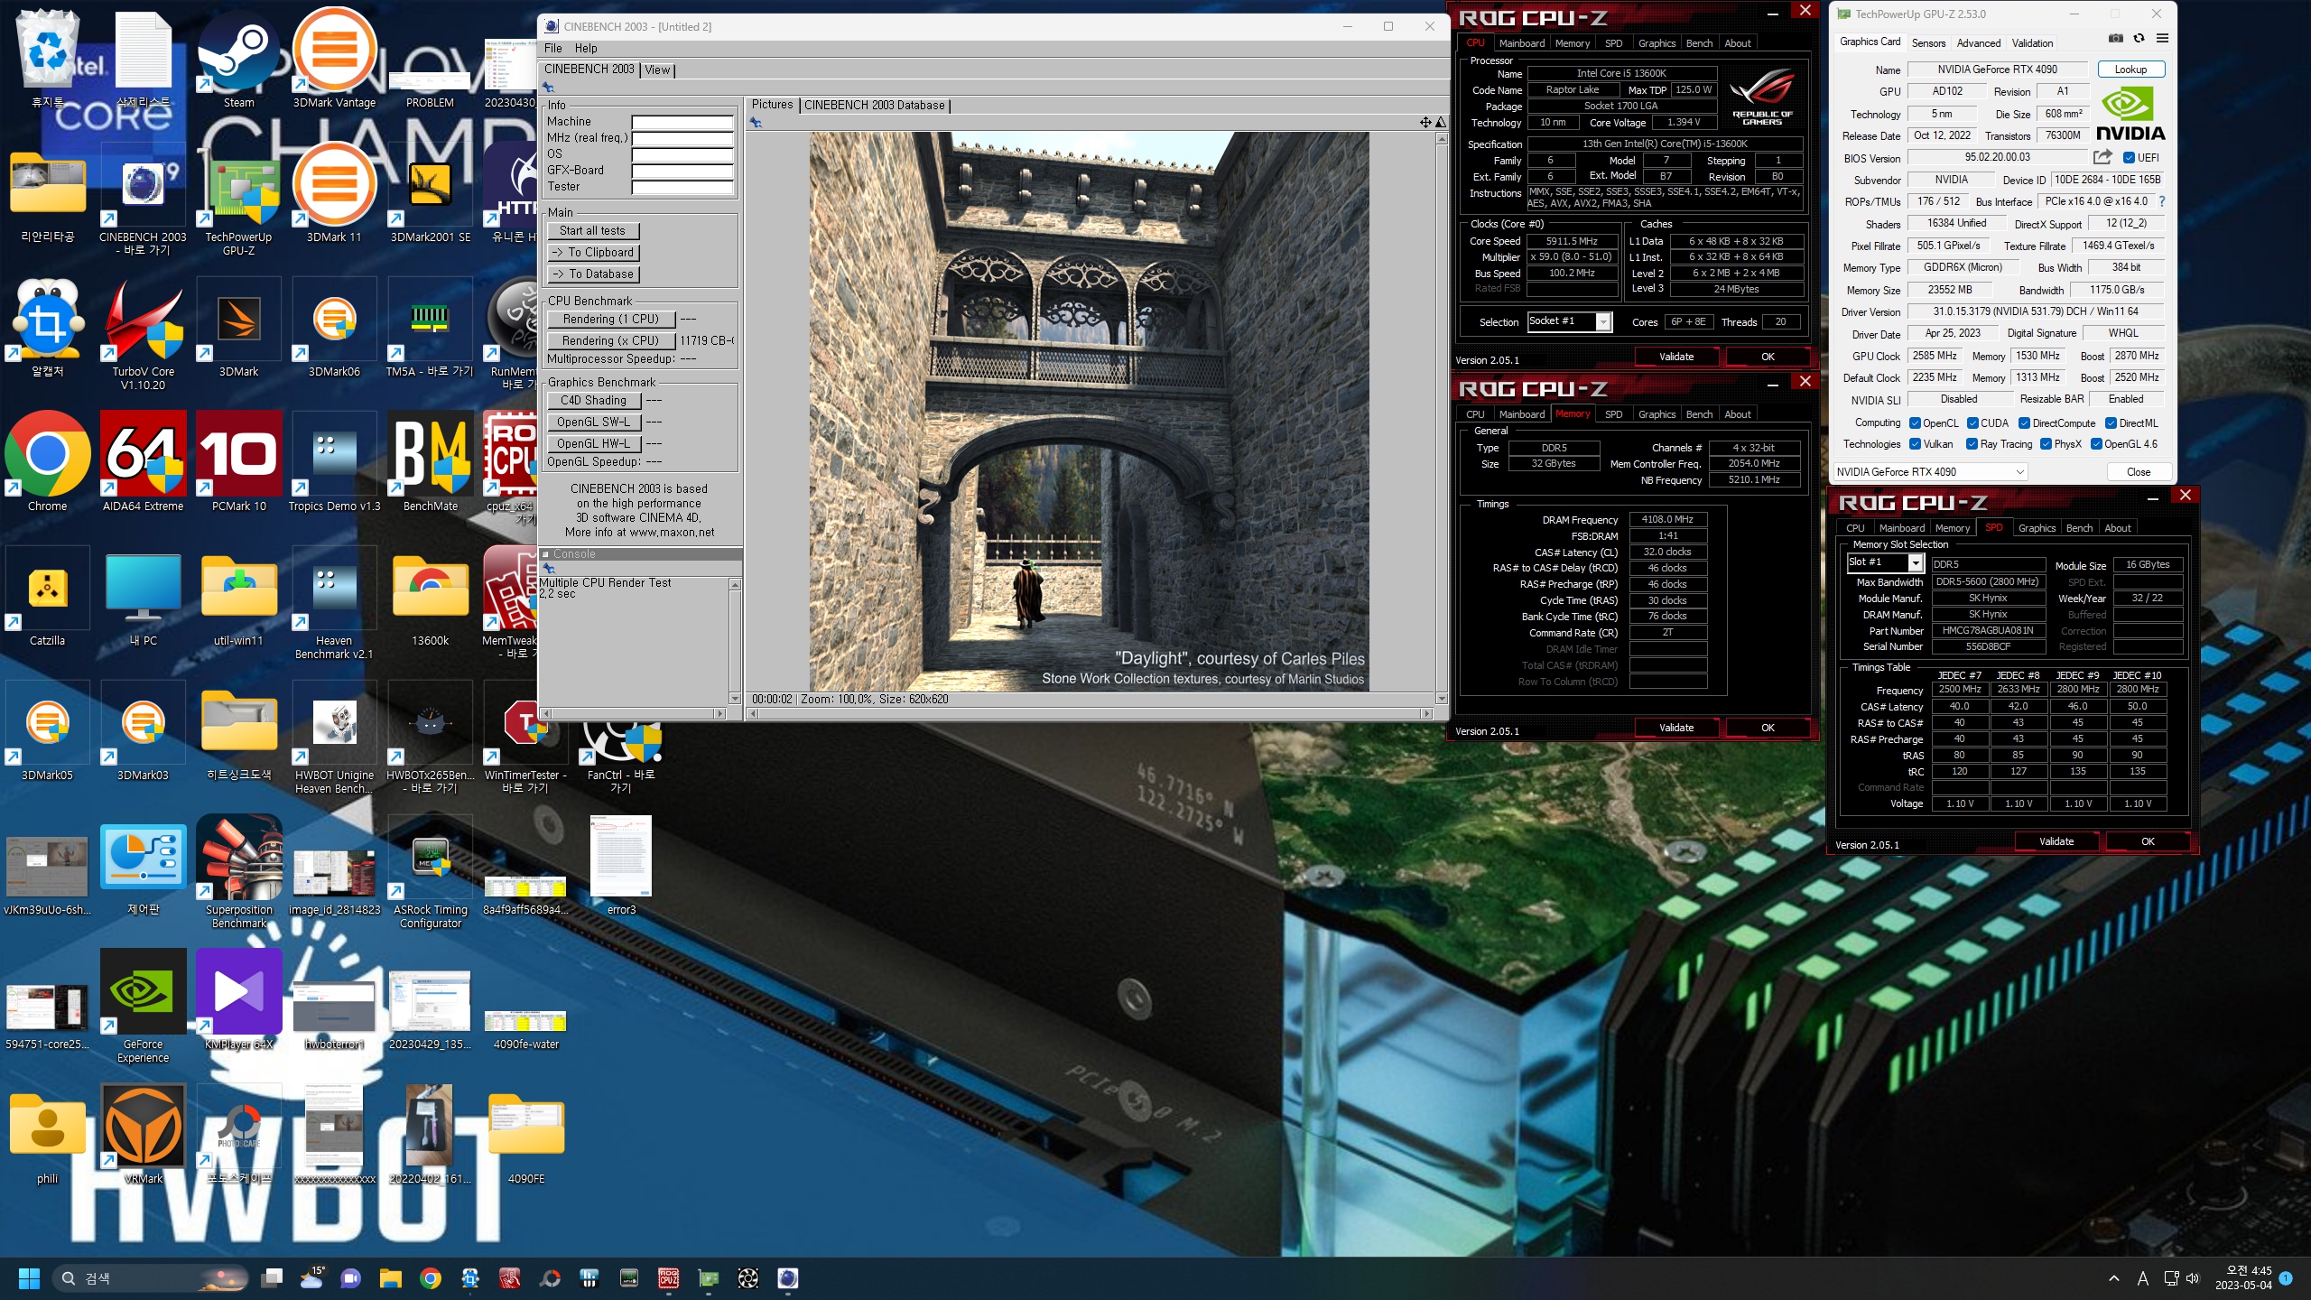Click To Clipboard button
The width and height of the screenshot is (2311, 1300).
click(593, 253)
